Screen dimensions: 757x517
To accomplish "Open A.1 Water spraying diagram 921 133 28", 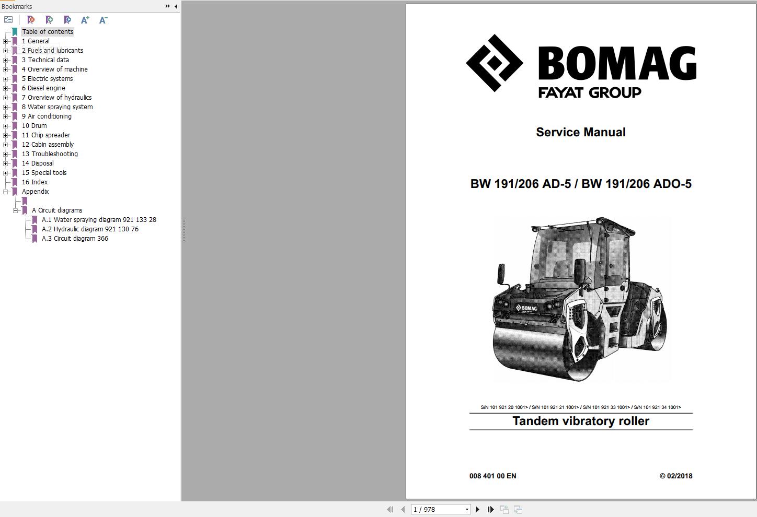I will (99, 220).
